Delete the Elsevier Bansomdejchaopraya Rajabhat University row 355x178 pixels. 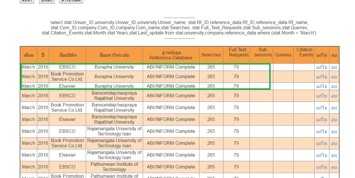pos(334,120)
